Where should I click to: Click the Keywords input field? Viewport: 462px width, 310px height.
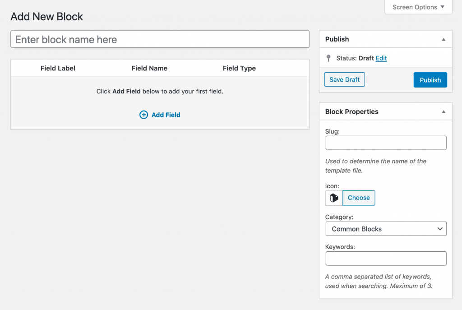tap(386, 259)
